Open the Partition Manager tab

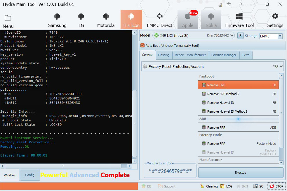[224, 55]
